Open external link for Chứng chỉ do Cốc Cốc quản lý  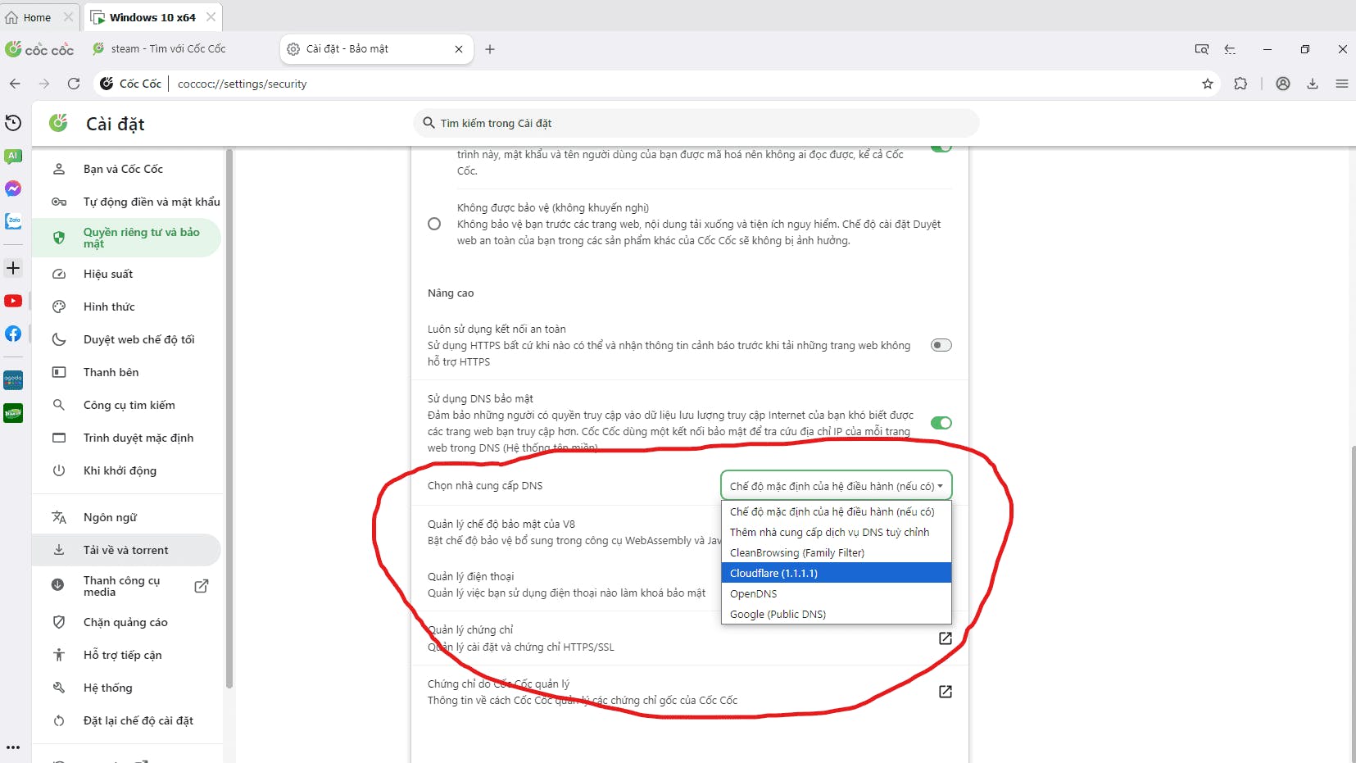pyautogui.click(x=946, y=692)
